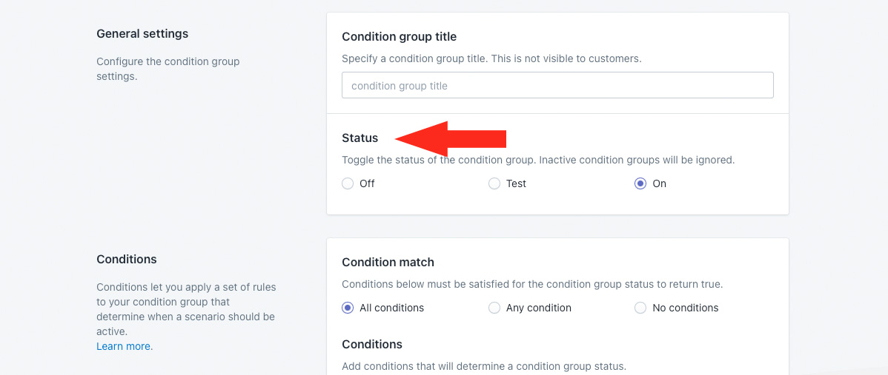Set the status to "Test"

coord(494,183)
